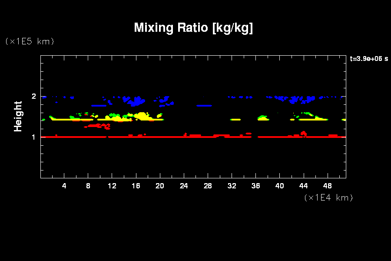The width and height of the screenshot is (391, 261).
Task: Click the x-axis tick label 48
Action: click(327, 186)
